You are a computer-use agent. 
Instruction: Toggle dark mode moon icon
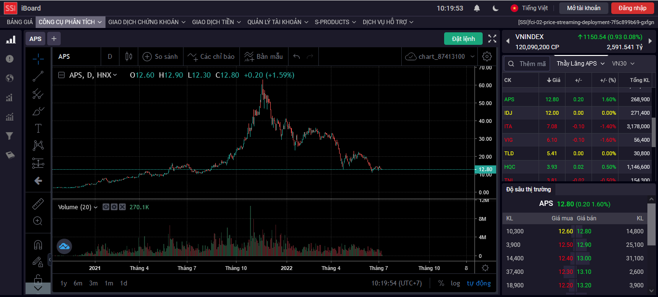coord(496,8)
